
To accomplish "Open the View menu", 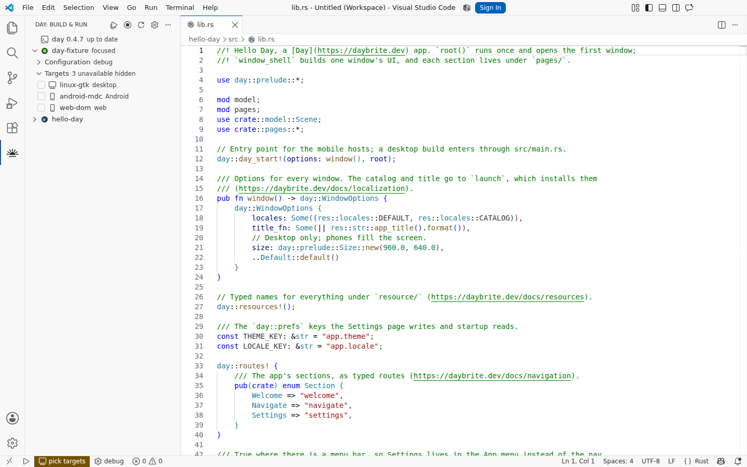I will click(x=110, y=8).
